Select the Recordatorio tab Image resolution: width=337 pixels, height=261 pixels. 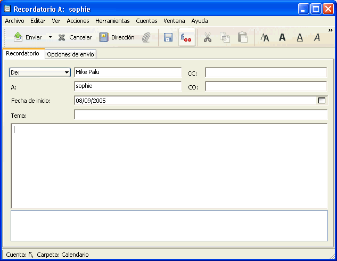(22, 53)
